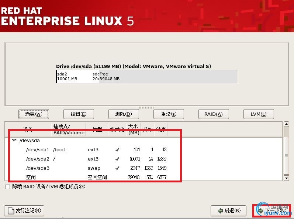Click the Free 39048 MB block in diagram
Image resolution: width=294 pixels, height=219 pixels.
[x=168, y=77]
